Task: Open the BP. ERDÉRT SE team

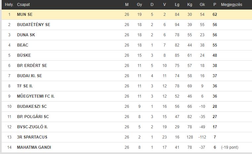Action: click(x=32, y=66)
